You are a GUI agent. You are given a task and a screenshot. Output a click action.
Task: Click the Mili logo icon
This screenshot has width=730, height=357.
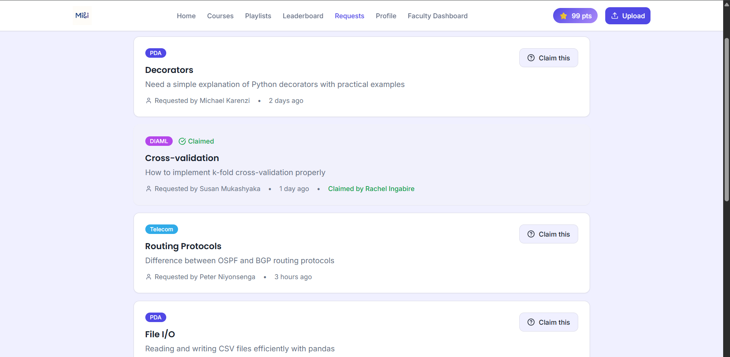click(82, 16)
